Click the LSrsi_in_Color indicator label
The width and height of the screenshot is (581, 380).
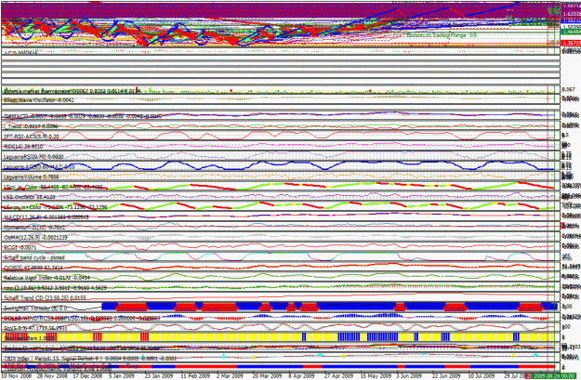tap(53, 187)
